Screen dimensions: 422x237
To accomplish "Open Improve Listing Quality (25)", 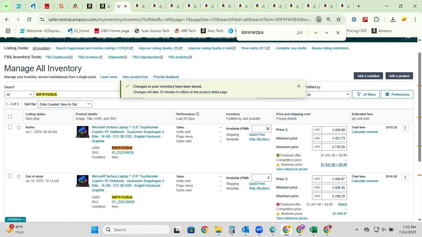I will 161,48.
